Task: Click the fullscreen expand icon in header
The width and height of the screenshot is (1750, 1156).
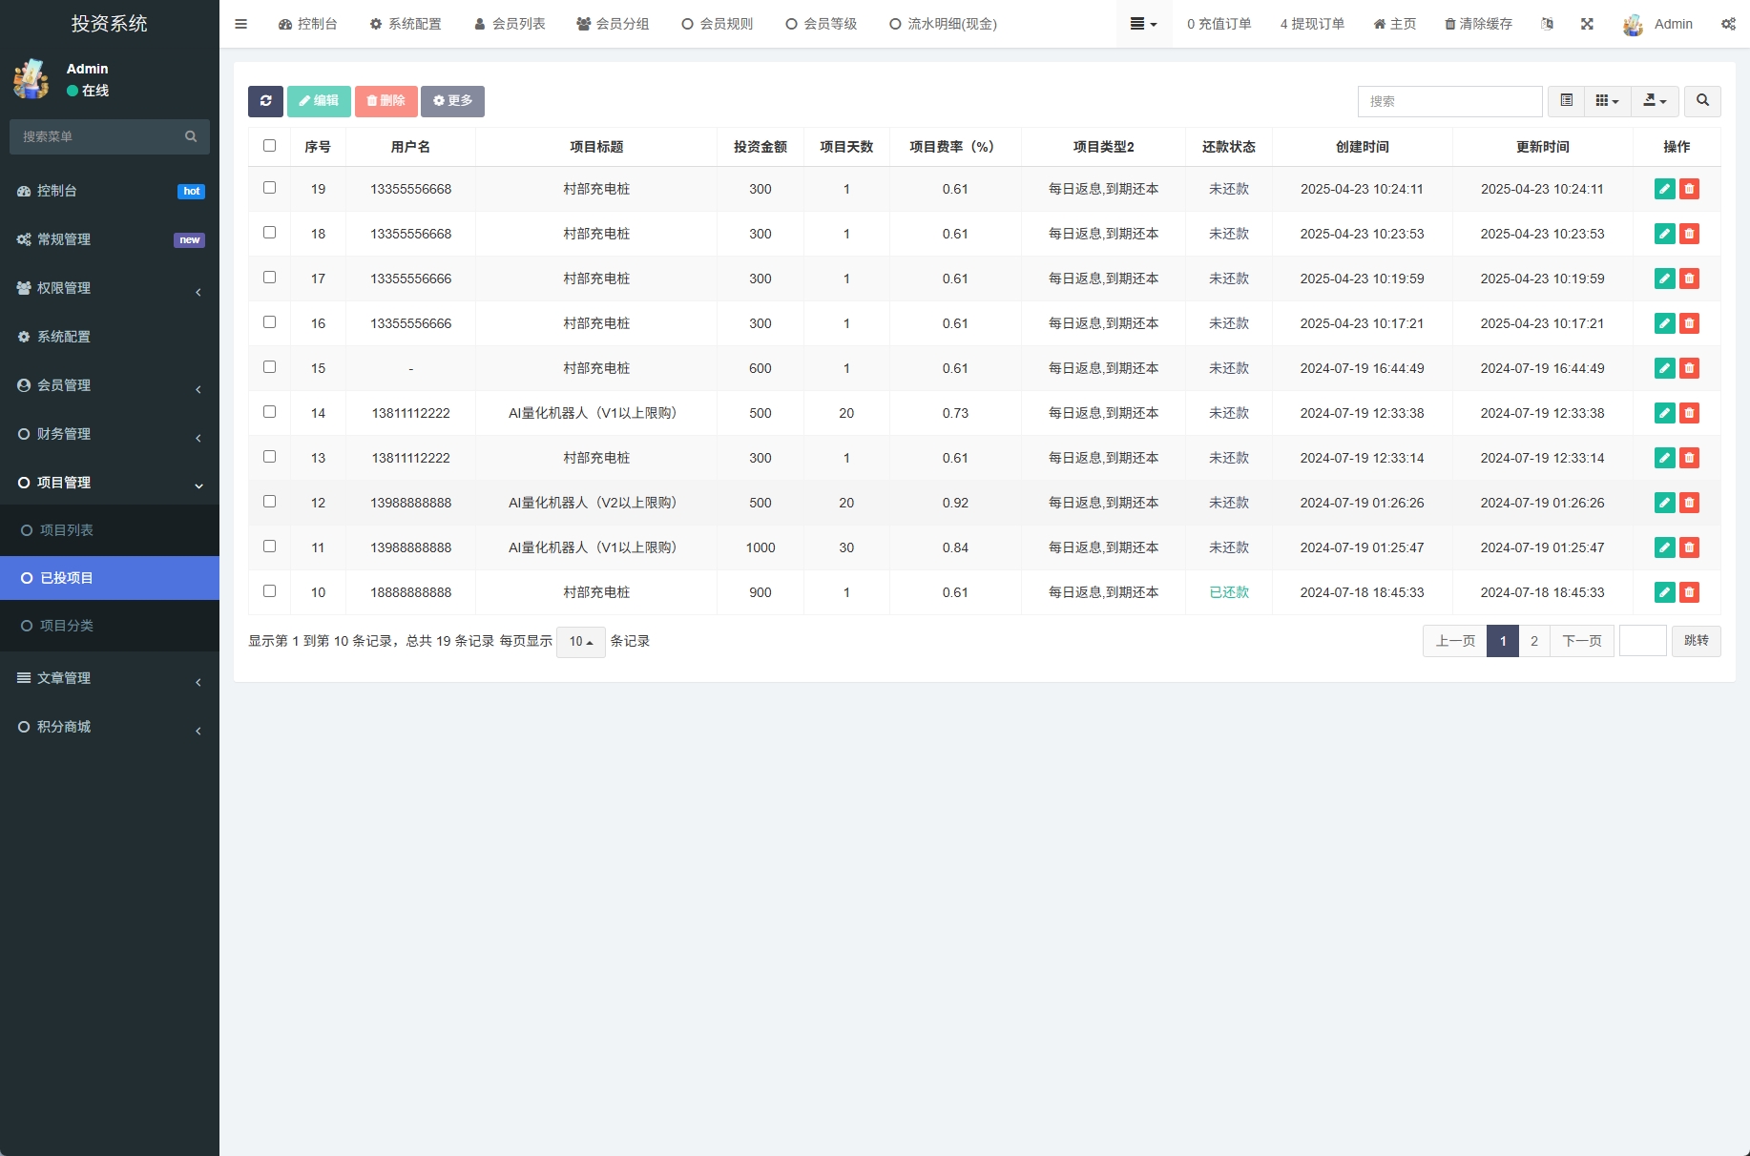Action: point(1587,24)
